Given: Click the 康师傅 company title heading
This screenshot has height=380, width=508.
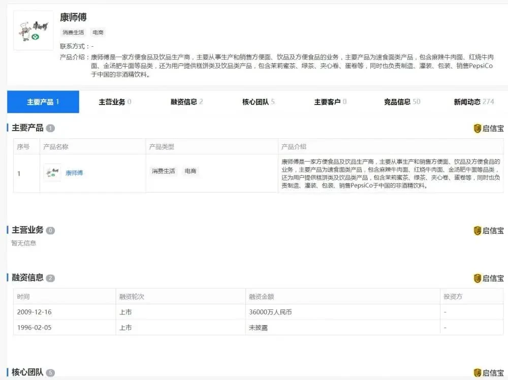Looking at the screenshot, I should [73, 17].
